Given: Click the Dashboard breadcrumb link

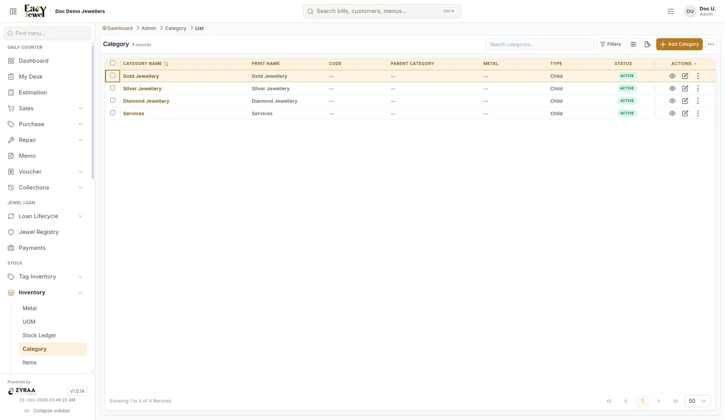Looking at the screenshot, I should click(117, 28).
